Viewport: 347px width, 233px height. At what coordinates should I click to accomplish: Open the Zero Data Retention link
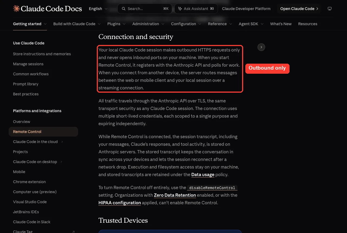[175, 195]
